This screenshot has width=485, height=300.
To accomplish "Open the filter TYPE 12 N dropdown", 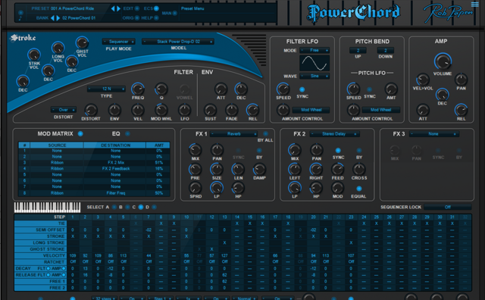I will click(x=106, y=89).
